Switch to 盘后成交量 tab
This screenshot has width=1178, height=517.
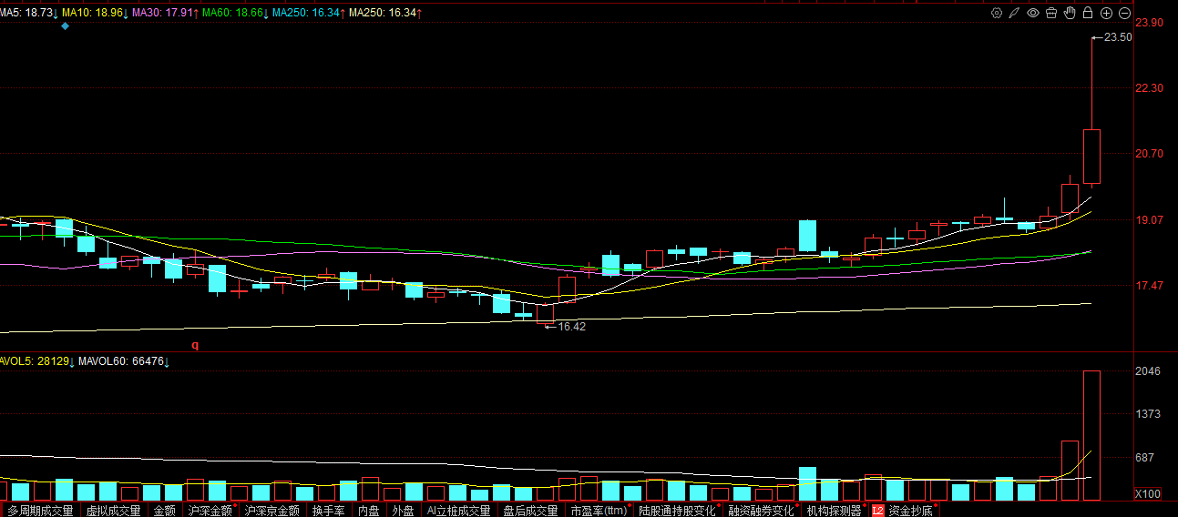coord(531,511)
